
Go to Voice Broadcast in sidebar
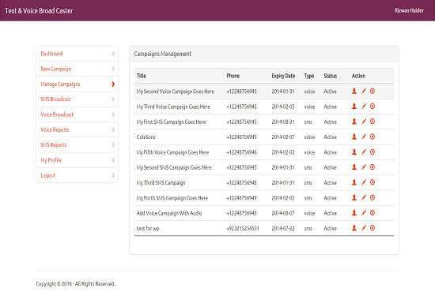pyautogui.click(x=78, y=114)
